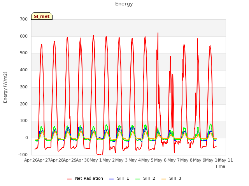This screenshot has height=186, width=249.
Task: Select SHF 2 legend entry
Action: point(145,178)
